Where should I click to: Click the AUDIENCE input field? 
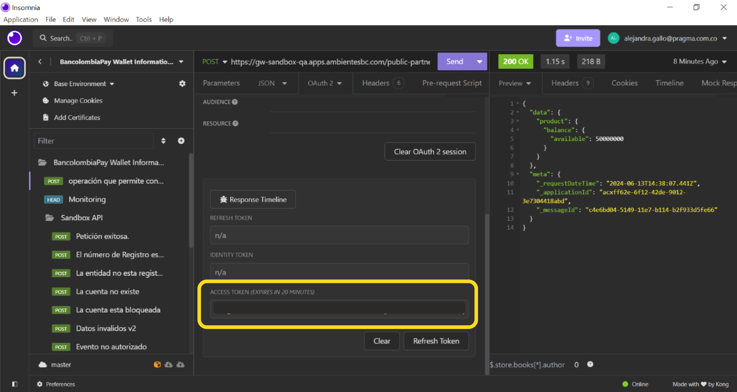(x=373, y=104)
